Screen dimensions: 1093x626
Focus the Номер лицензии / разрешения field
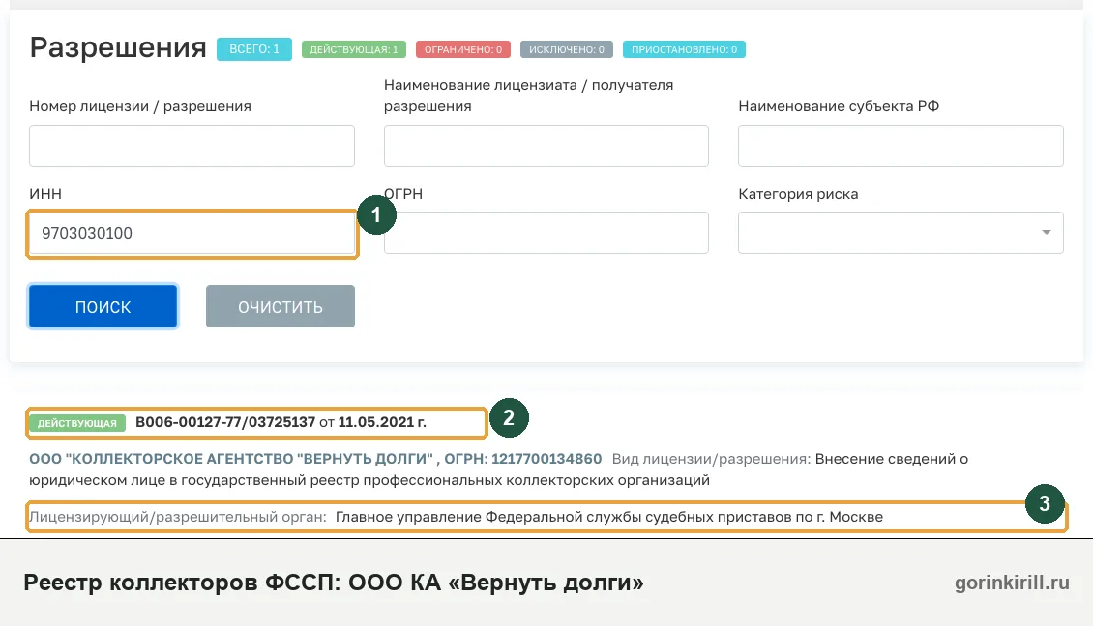(x=192, y=146)
